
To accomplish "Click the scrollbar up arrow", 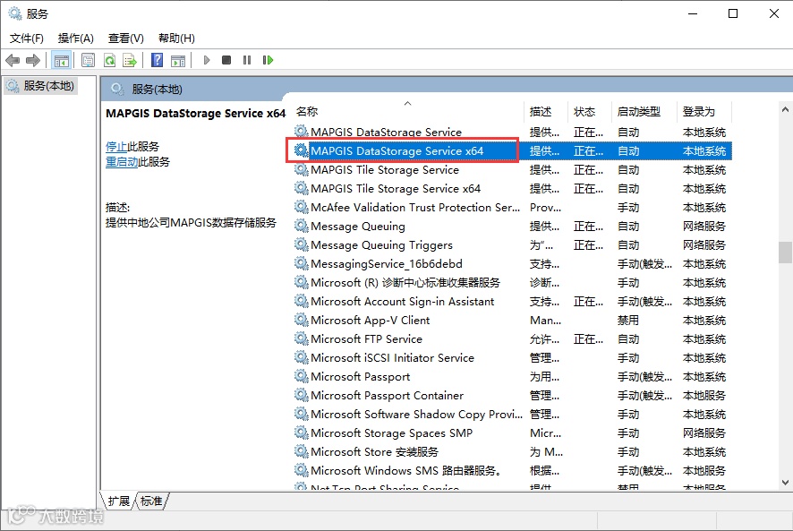I will 785,109.
